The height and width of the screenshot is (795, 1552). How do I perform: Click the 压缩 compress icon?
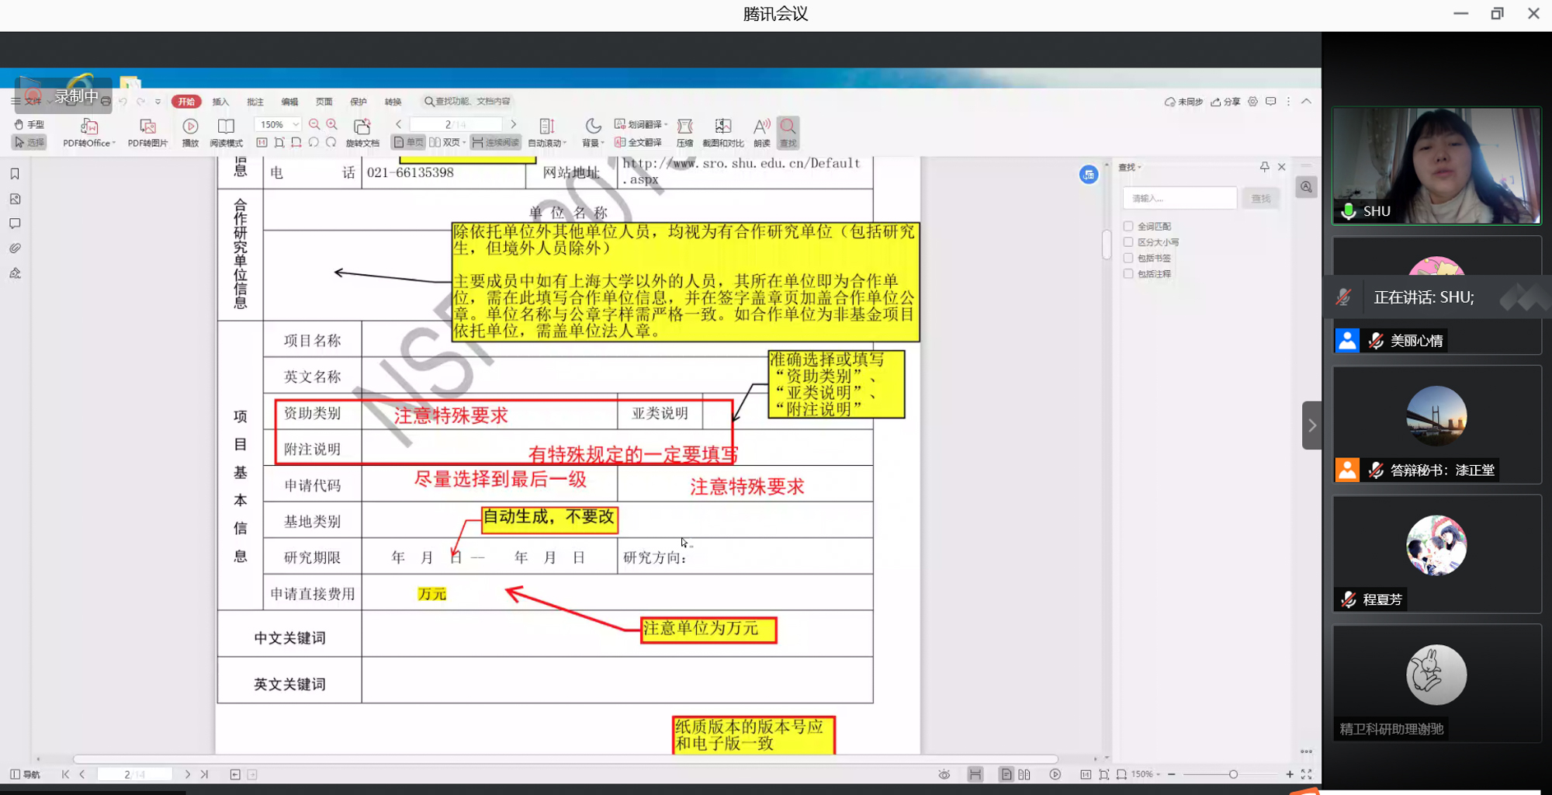684,128
